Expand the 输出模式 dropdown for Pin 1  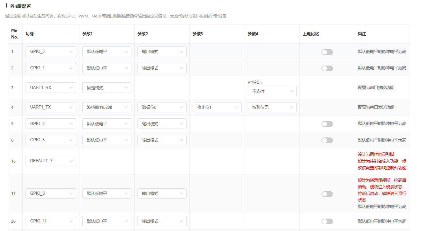162,52
